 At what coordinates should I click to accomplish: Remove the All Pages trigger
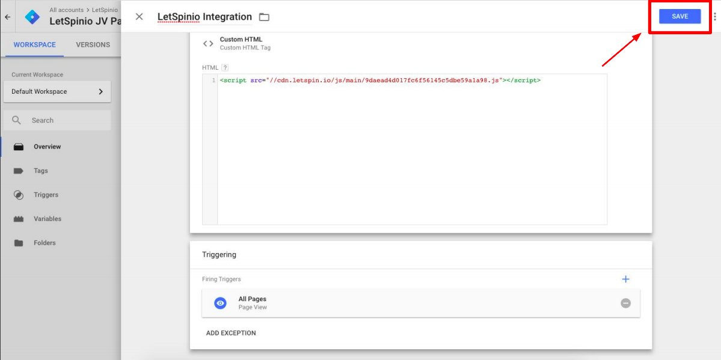tap(625, 303)
